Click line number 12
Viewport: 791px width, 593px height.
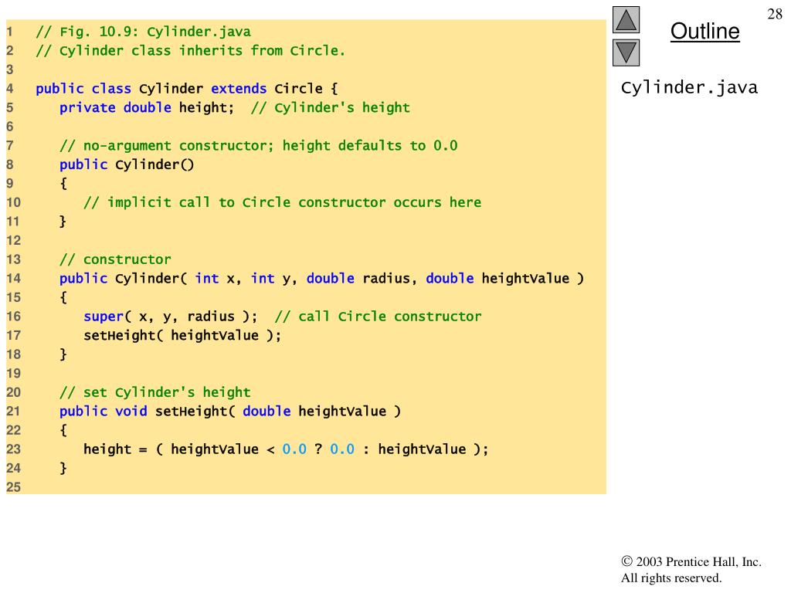point(14,241)
